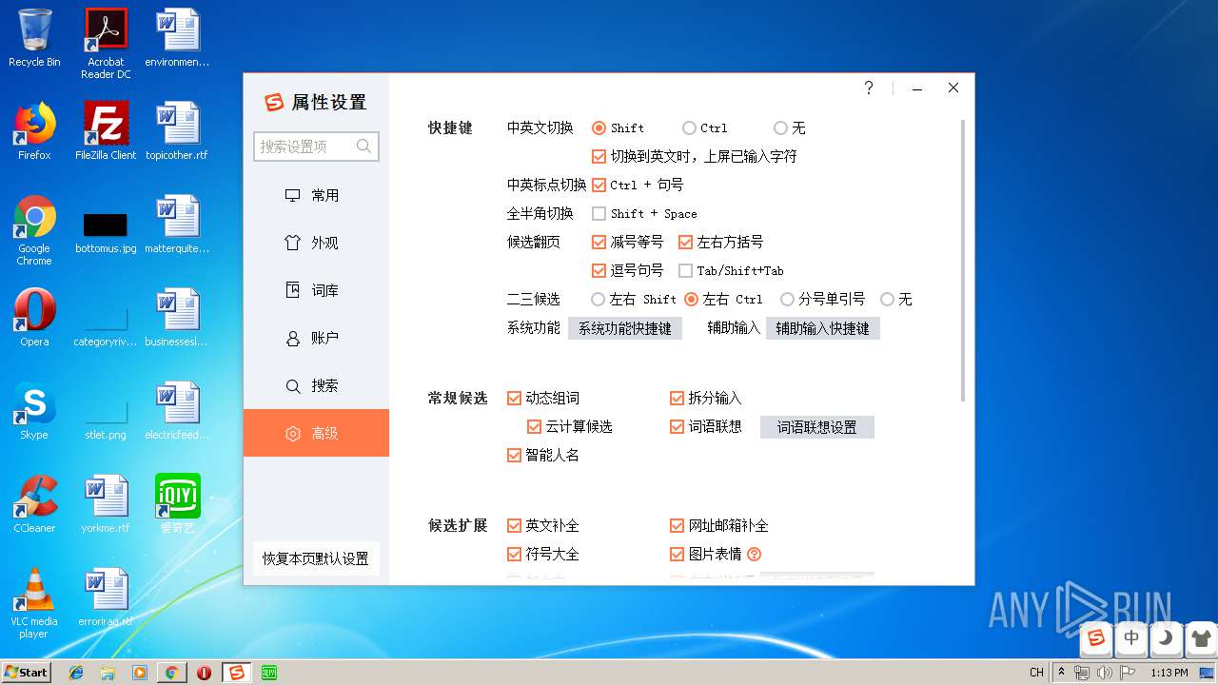Viewport: 1218px width, 685px height.
Task: Open Acrobat Reader DC desktop shortcut
Action: (x=106, y=44)
